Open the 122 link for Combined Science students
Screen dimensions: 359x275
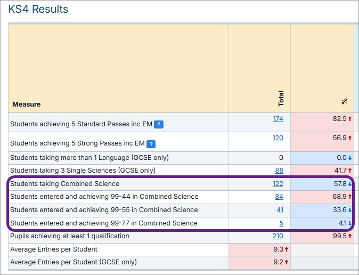[x=278, y=184]
